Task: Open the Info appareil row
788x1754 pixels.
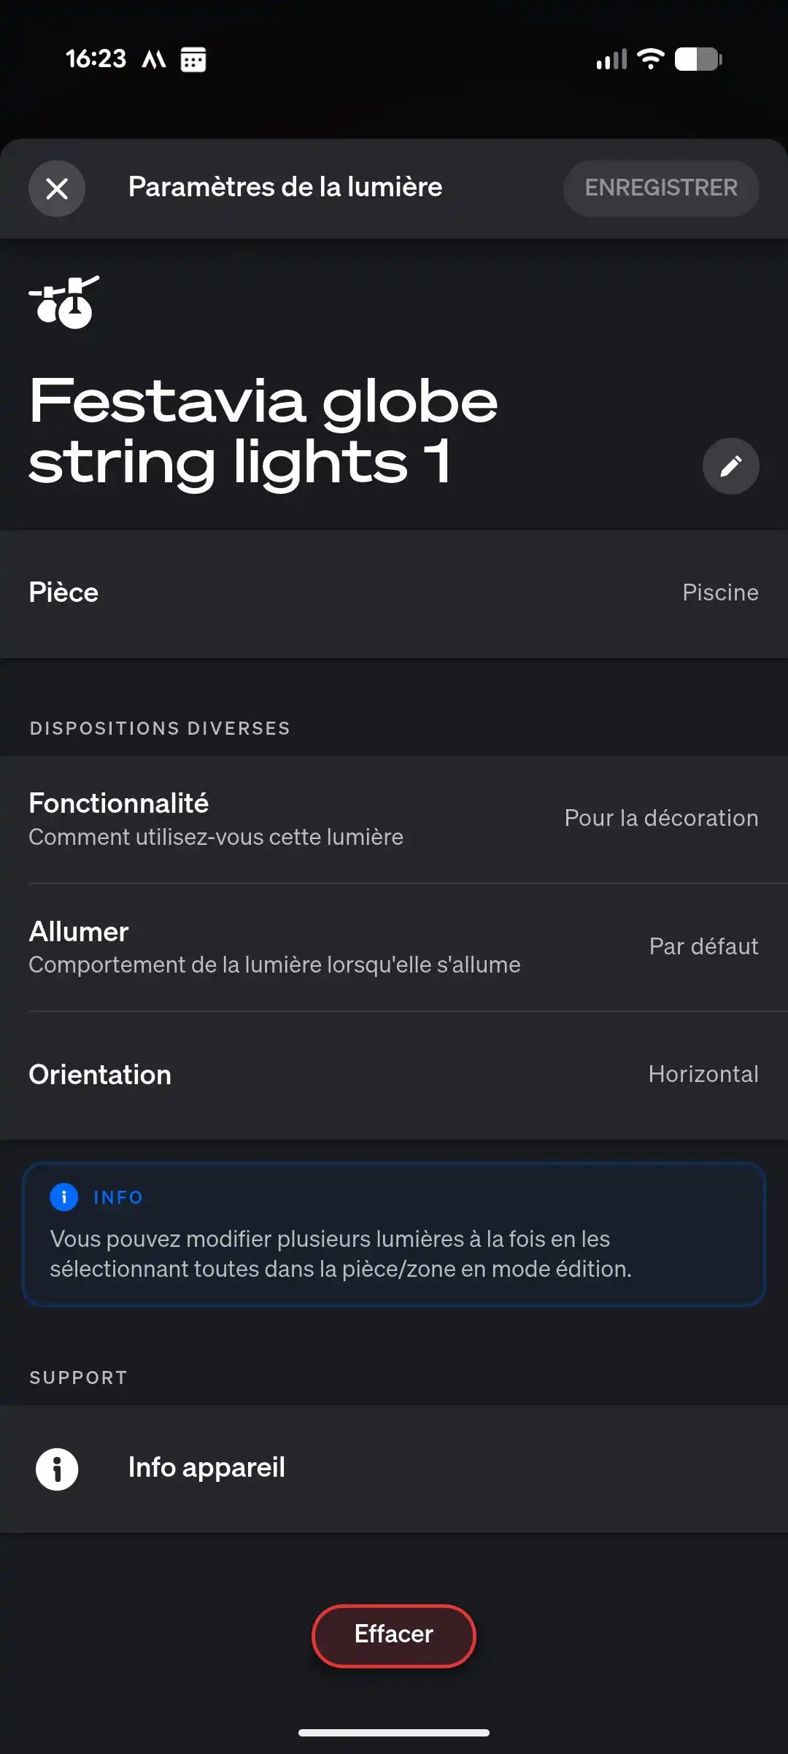Action: [394, 1469]
